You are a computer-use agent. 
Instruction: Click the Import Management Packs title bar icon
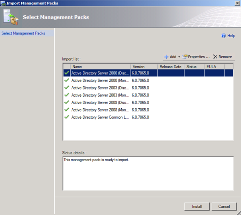click(3, 3)
